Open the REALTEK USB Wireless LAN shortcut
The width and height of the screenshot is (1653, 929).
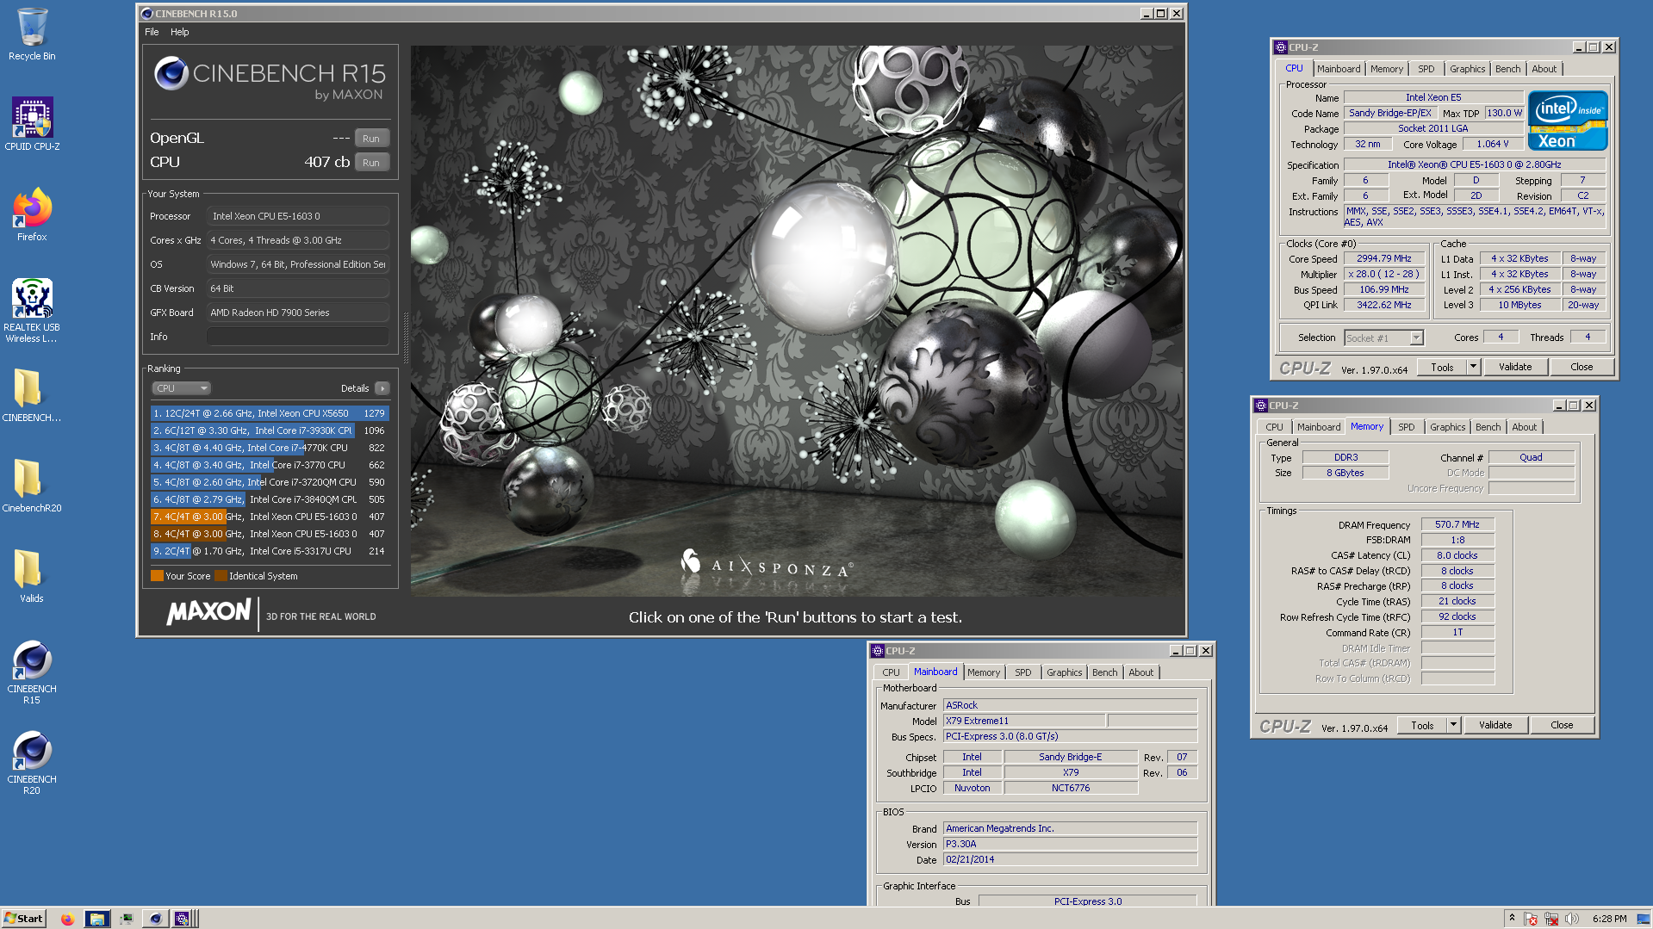32,311
